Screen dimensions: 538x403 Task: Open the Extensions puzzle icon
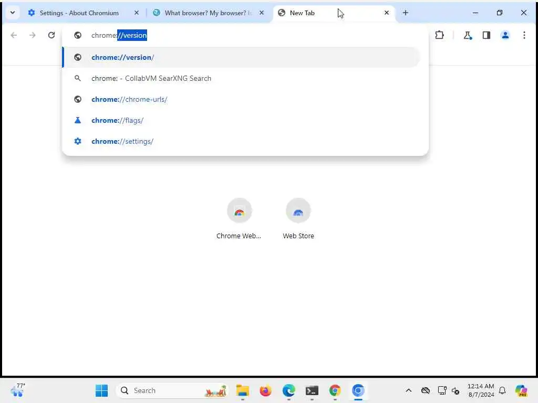(x=440, y=35)
